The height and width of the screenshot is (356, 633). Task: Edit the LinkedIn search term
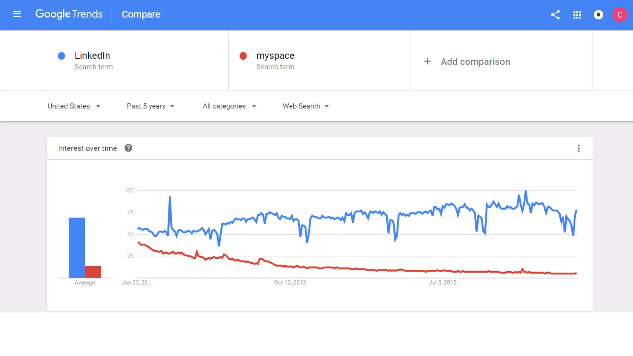[x=92, y=56]
